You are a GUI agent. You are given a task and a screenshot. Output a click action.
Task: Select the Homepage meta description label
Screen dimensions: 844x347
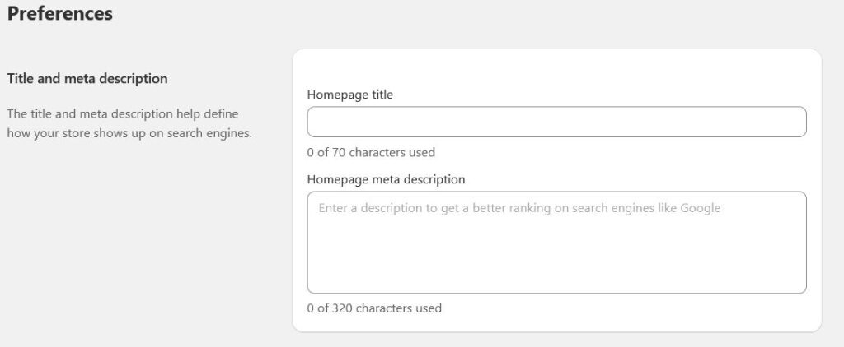click(386, 179)
